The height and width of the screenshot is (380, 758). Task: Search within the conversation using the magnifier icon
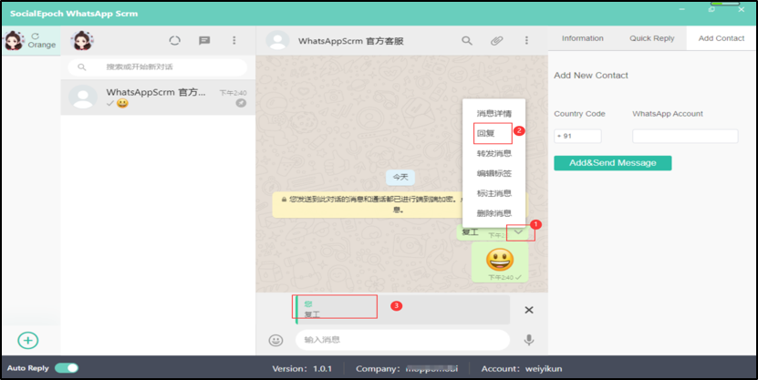466,41
